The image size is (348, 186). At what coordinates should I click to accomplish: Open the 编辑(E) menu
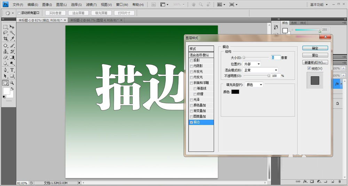click(x=33, y=5)
